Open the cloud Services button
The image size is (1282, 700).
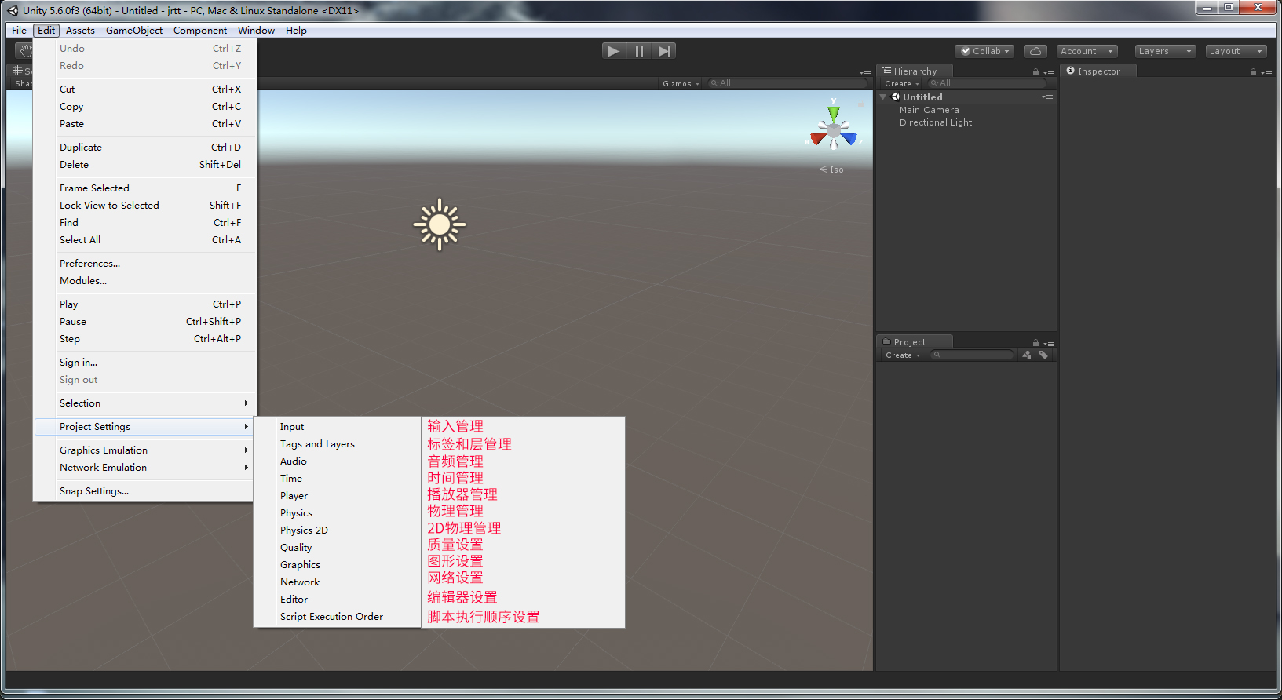1035,51
